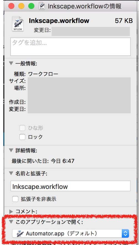
Task: Click the 場所: label
Action: [20, 88]
